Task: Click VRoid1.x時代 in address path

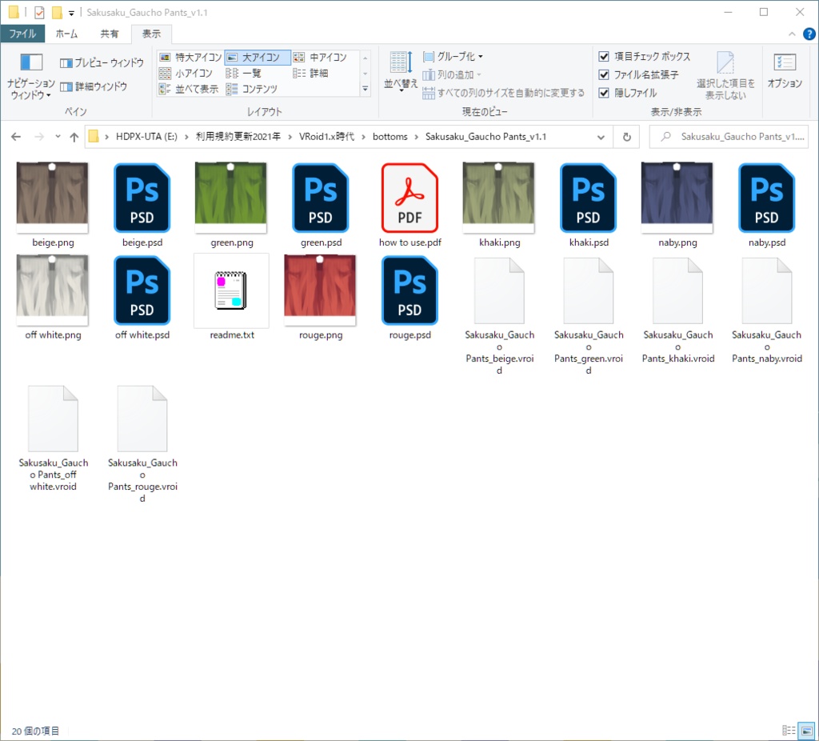Action: tap(326, 137)
